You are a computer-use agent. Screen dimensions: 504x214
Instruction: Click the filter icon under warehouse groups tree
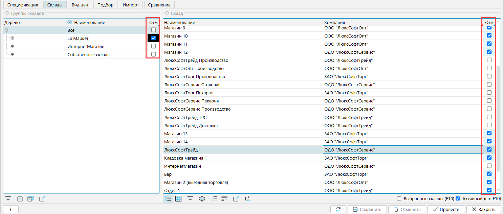(8, 199)
